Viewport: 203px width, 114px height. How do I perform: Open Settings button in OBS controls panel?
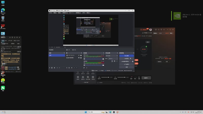coord(126,67)
